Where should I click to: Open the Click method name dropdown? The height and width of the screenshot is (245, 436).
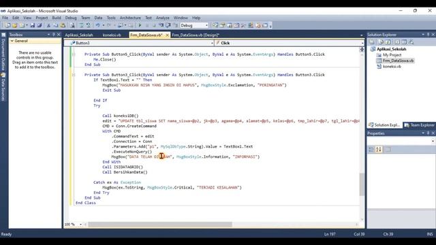(362, 43)
